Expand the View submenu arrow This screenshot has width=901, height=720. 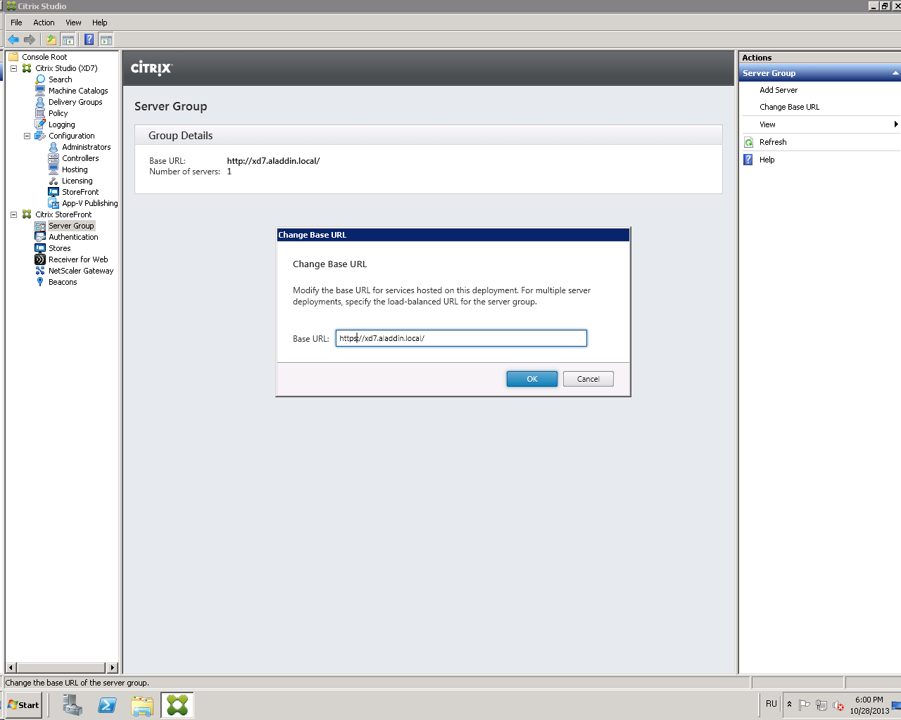pos(896,124)
